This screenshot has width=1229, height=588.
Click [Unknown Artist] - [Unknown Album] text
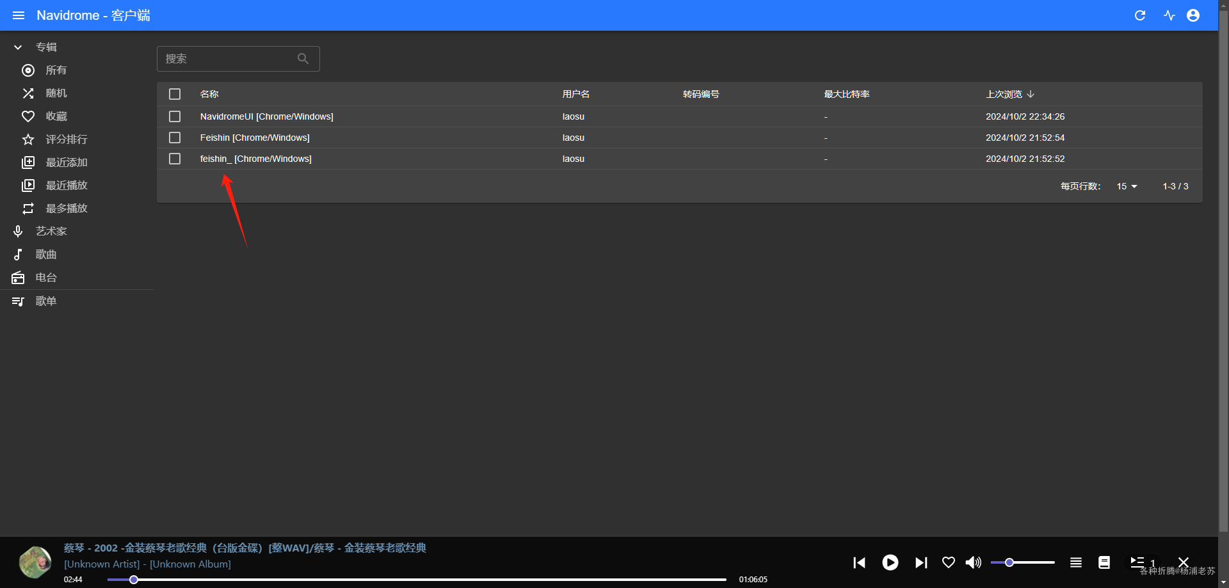pyautogui.click(x=147, y=564)
